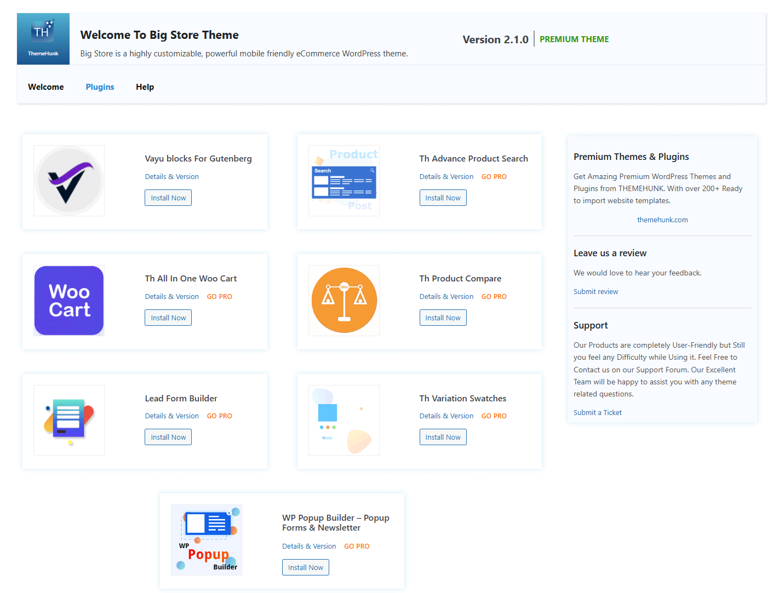Install the Th All In One Woo Cart plugin

coord(168,318)
